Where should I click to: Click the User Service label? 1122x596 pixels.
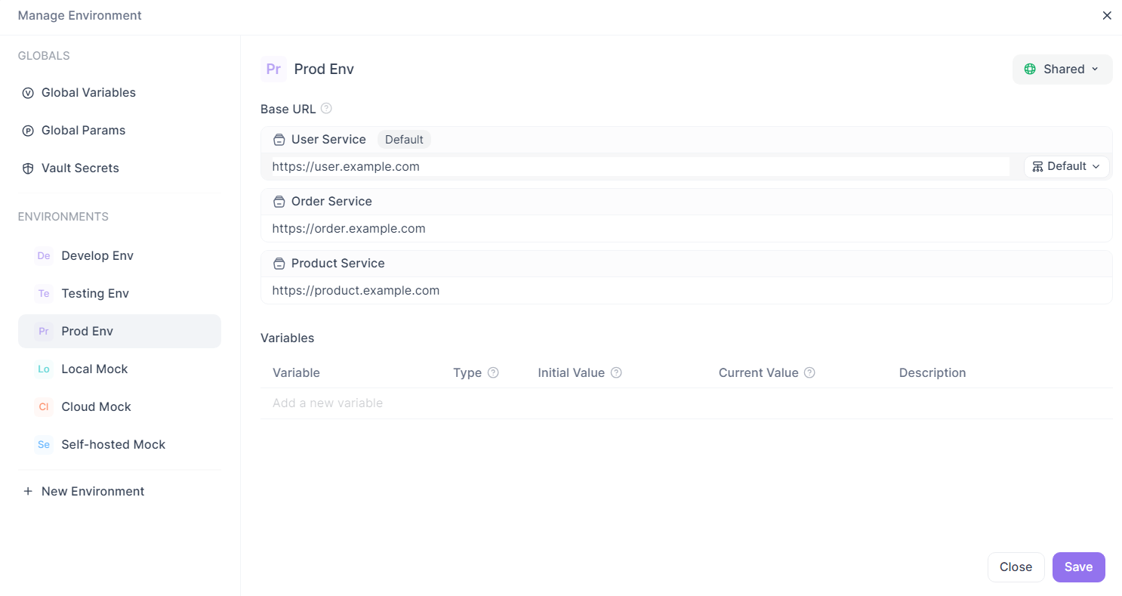pos(328,140)
